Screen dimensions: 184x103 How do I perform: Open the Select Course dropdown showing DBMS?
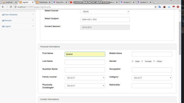click(105, 11)
